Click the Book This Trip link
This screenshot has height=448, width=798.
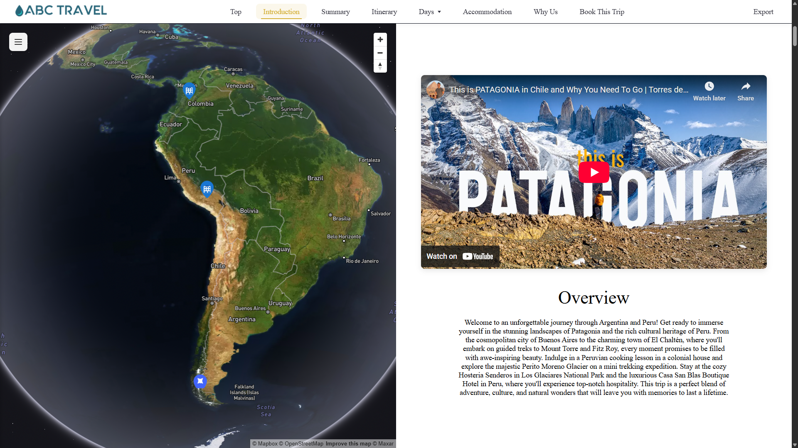click(x=602, y=12)
